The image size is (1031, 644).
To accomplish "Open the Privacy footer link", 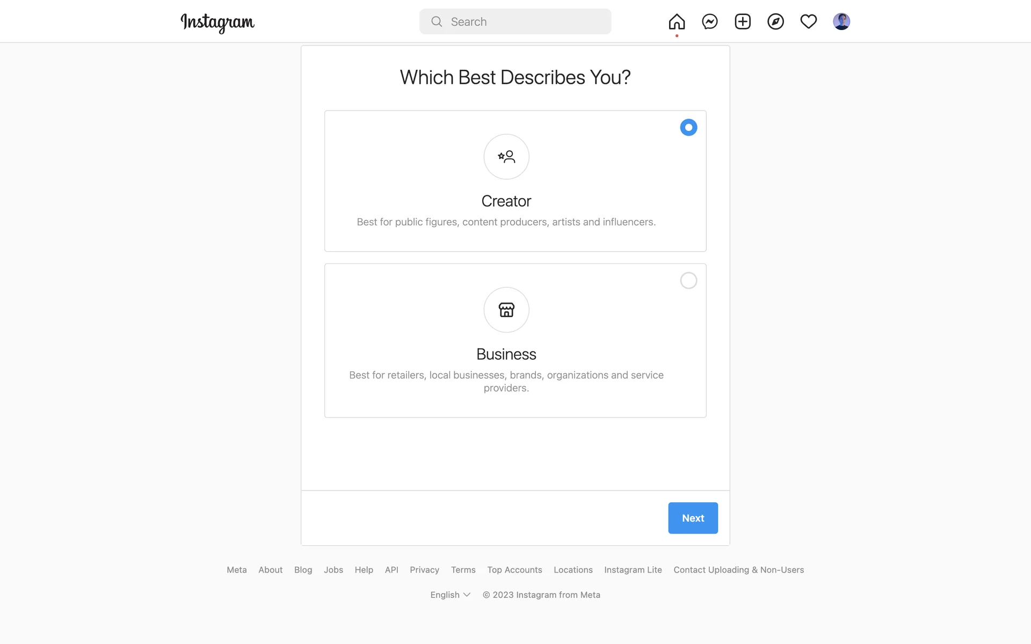I will click(x=424, y=570).
